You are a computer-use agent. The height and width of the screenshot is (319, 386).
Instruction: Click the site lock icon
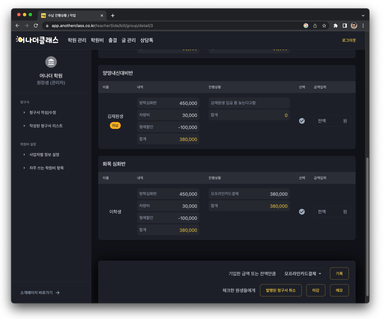click(x=47, y=25)
